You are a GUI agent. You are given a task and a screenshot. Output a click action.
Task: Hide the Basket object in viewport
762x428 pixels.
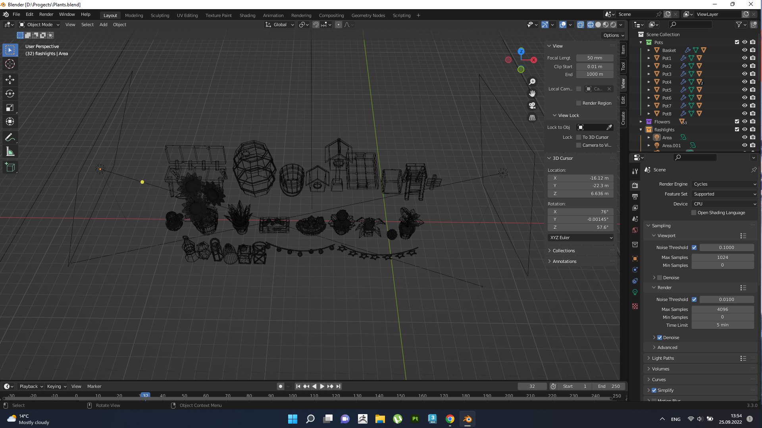[x=745, y=50]
